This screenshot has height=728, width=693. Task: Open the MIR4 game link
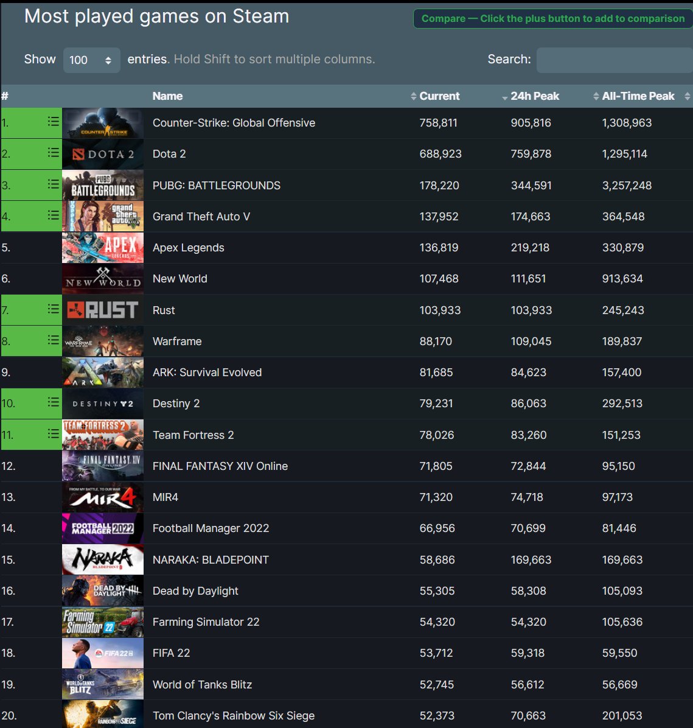pyautogui.click(x=165, y=497)
